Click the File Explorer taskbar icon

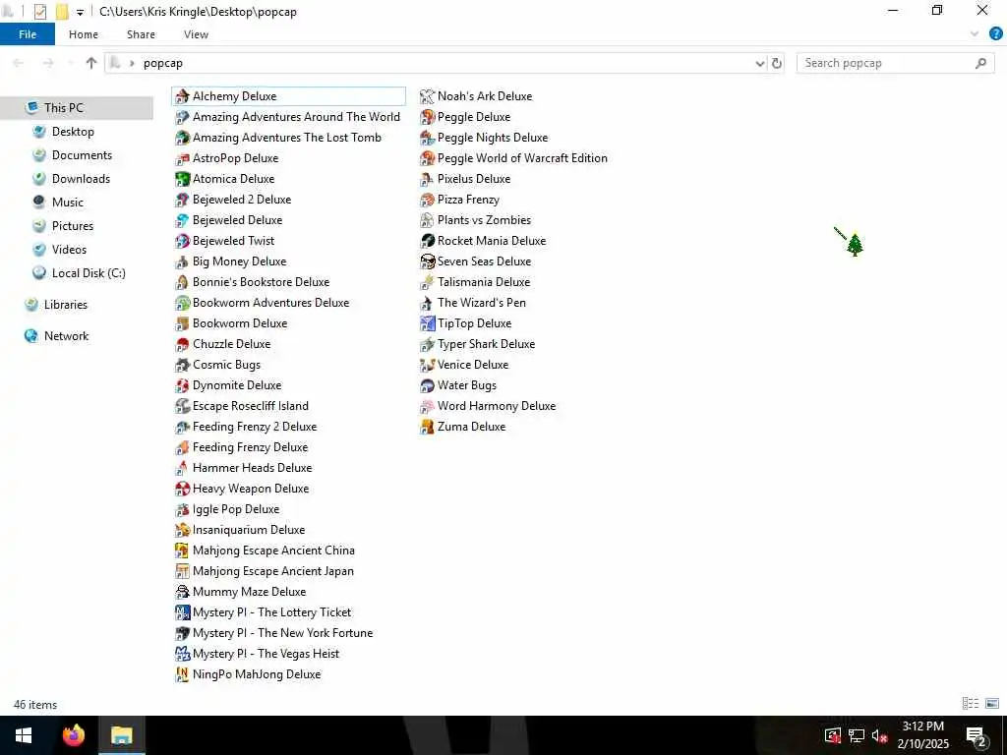(121, 735)
